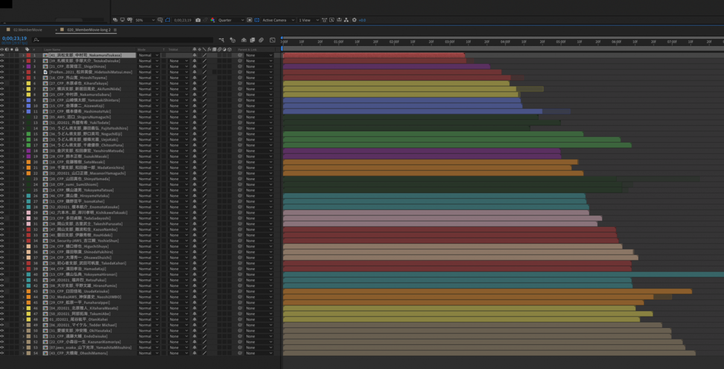Open 020_MemberMovie-long 2 panel menu icon
Viewport: 724px width, 369px height.
coord(115,29)
